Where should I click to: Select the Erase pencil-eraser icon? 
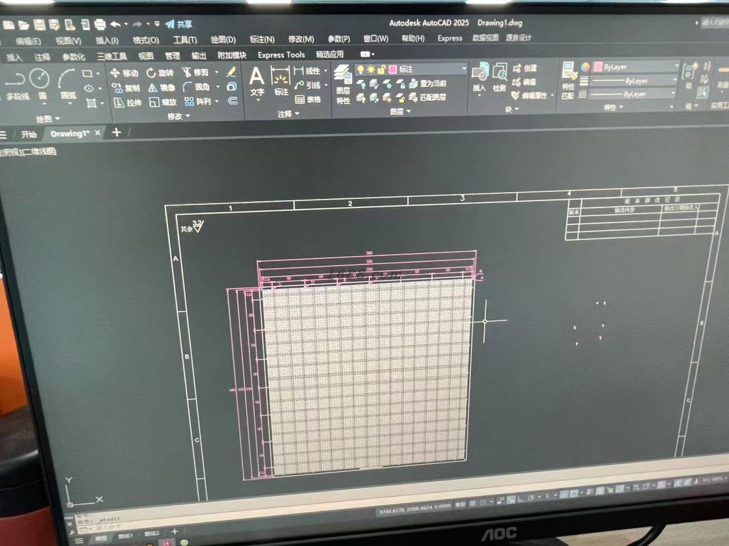(231, 72)
